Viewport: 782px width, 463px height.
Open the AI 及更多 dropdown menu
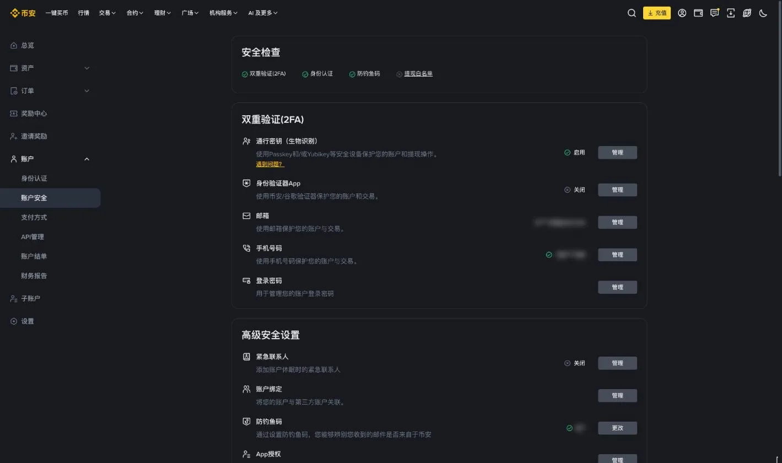pyautogui.click(x=263, y=13)
